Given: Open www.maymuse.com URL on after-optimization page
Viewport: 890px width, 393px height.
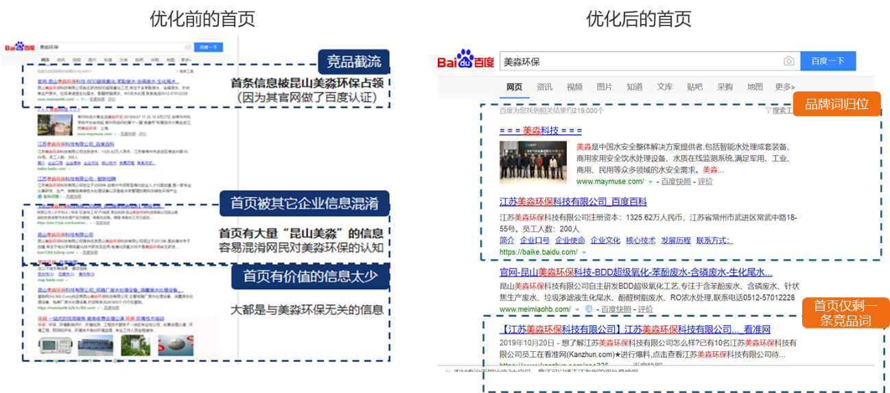Looking at the screenshot, I should point(610,182).
